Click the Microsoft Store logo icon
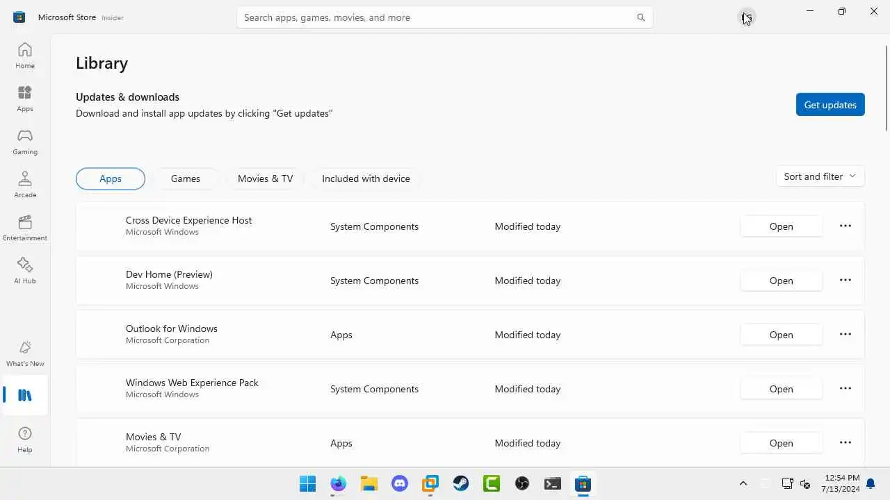The height and width of the screenshot is (500, 890). 19,17
